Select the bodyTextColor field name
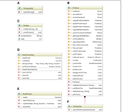 pyautogui.click(x=78, y=76)
